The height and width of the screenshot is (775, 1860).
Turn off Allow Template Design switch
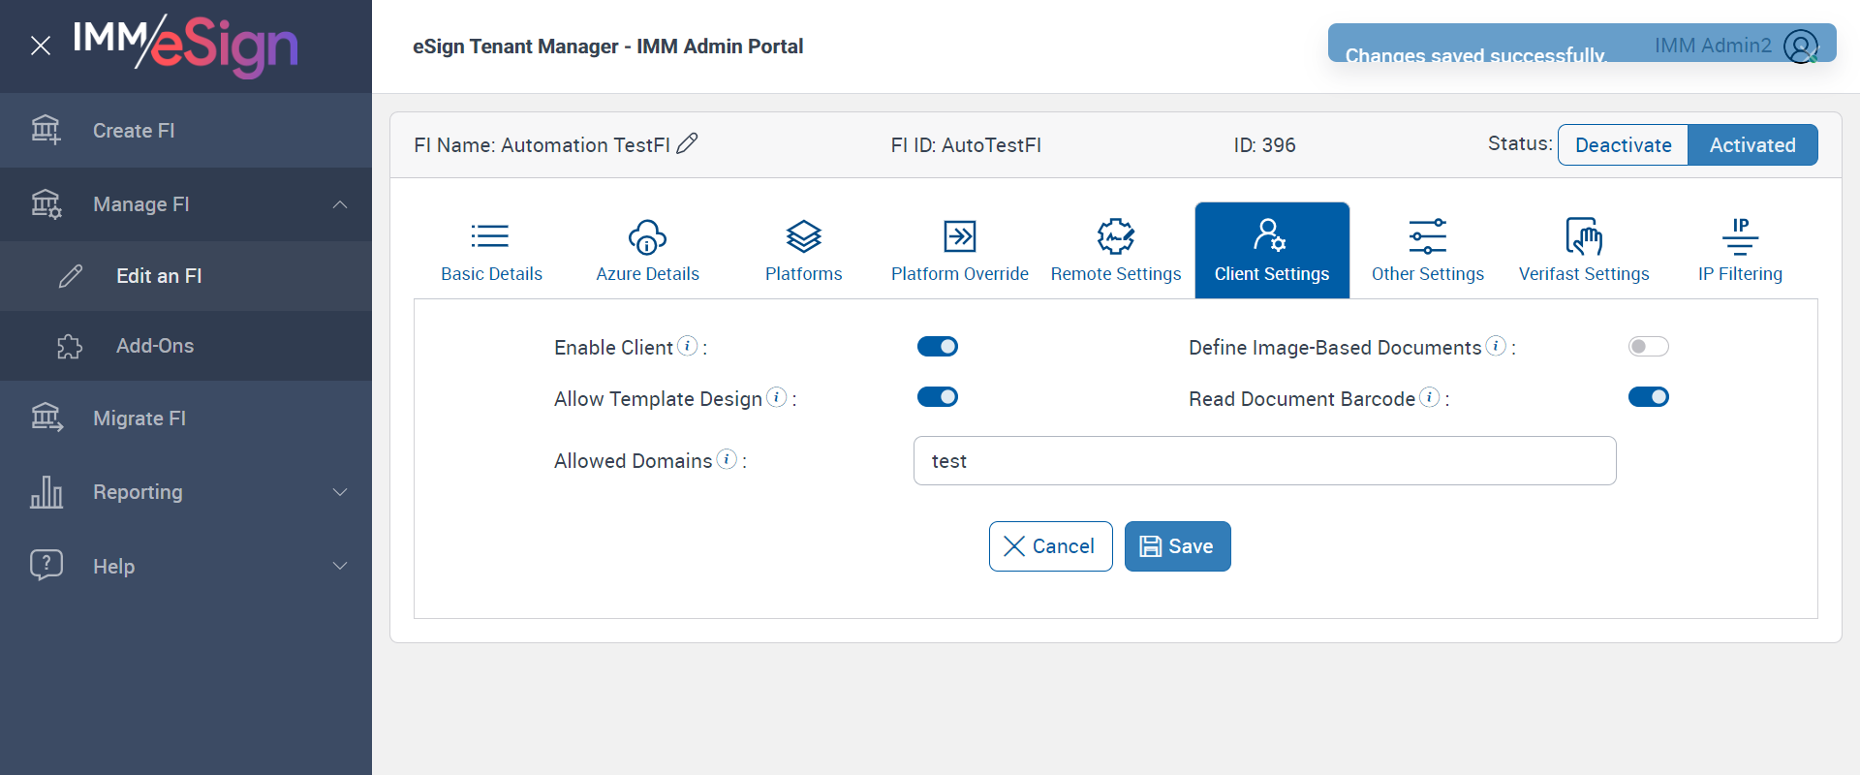point(937,397)
